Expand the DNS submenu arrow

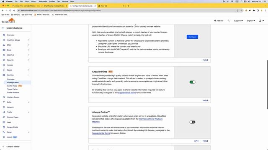(x=29, y=45)
